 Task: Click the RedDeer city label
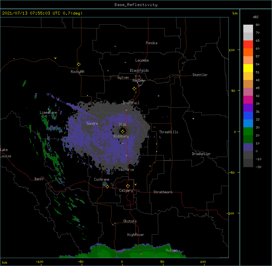point(139,81)
